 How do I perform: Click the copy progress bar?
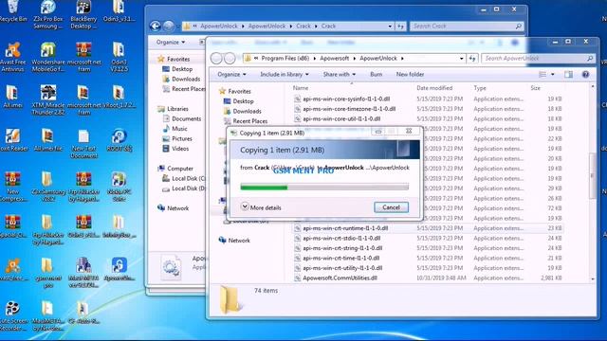click(324, 188)
